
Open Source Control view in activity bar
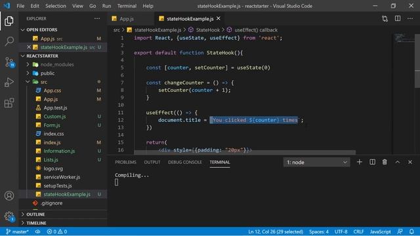tap(10, 62)
